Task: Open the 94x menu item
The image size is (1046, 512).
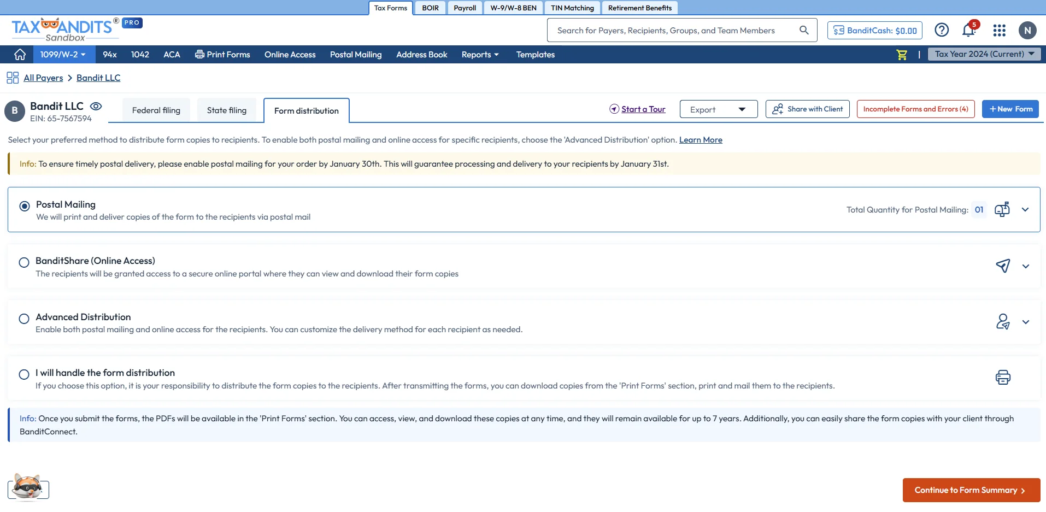Action: [x=110, y=55]
